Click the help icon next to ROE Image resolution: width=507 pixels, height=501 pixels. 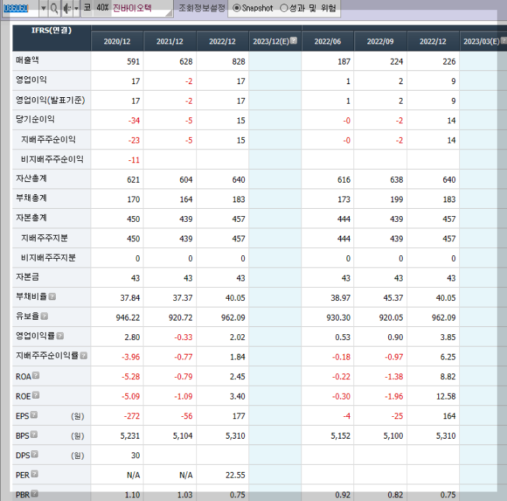tap(36, 395)
